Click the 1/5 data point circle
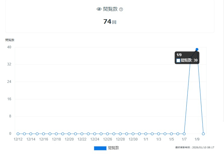The height and width of the screenshot is (154, 224). (171, 134)
